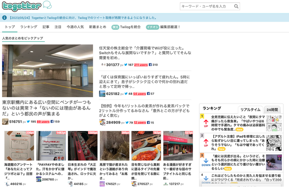Select the 今週の人気 tab
The image size is (289, 187).
pos(75,27)
